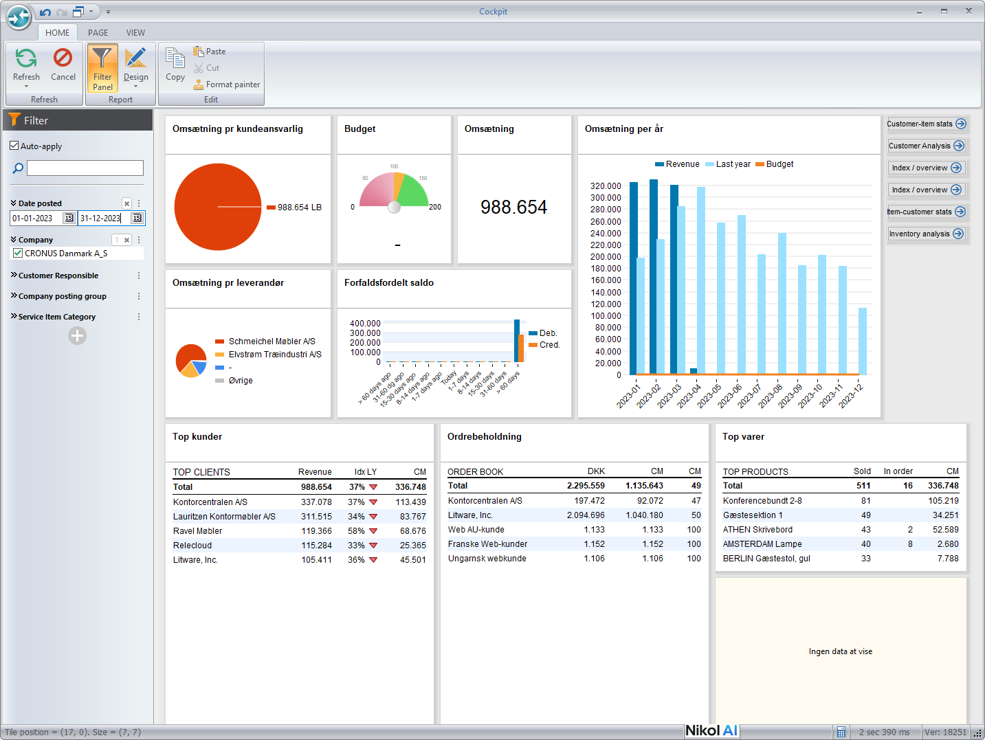Switch to the HOME ribbon tab
Screen dimensions: 985x740
[57, 32]
